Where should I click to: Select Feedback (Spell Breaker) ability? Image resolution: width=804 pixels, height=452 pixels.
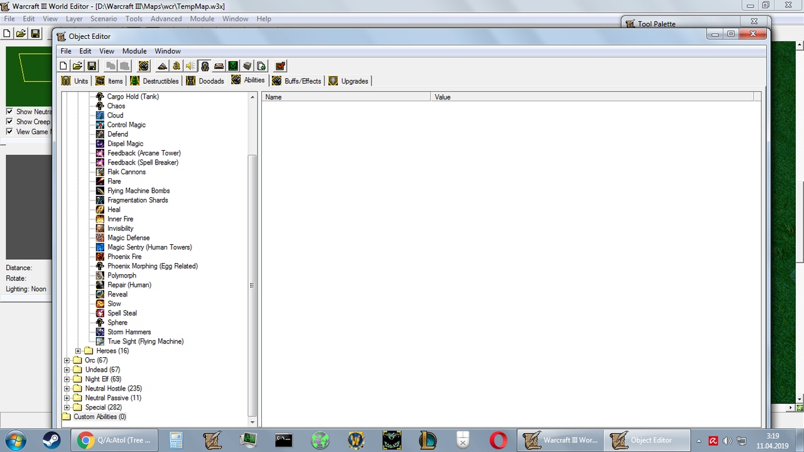[143, 163]
